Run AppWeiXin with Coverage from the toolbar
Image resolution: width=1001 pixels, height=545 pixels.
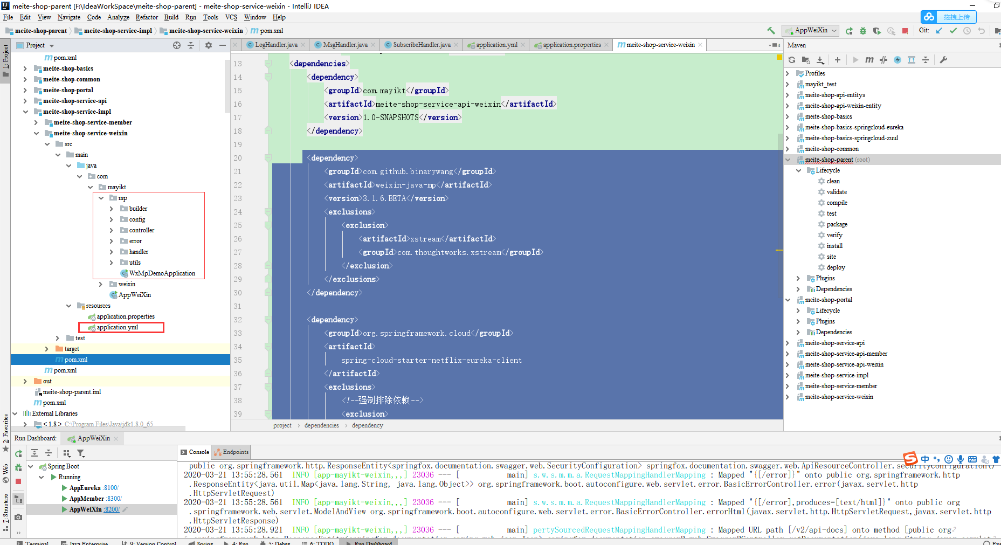[877, 31]
